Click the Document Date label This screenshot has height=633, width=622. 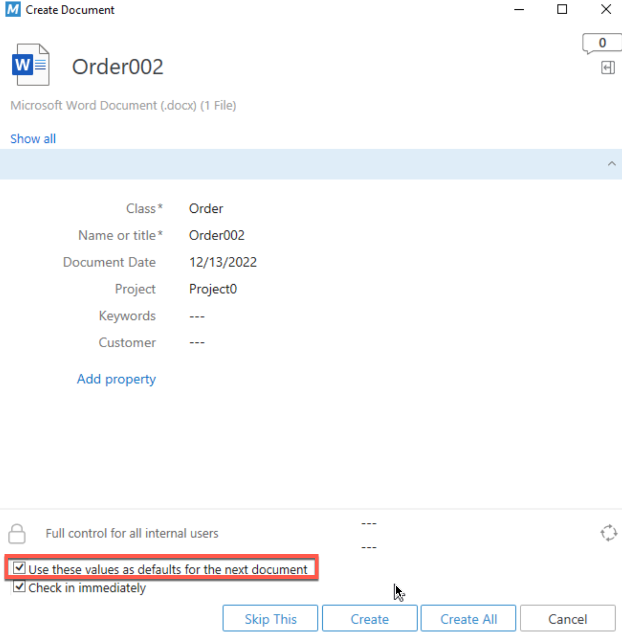click(x=109, y=262)
